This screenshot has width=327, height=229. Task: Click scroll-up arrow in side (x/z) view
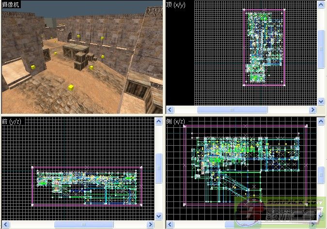coord(321,121)
